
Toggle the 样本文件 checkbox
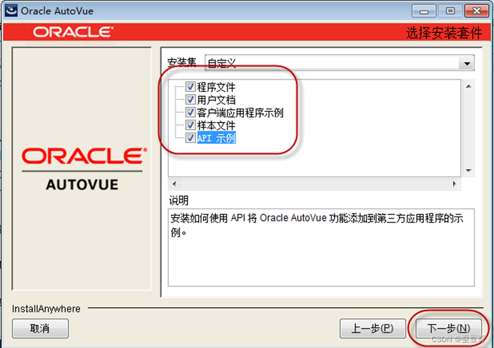coord(190,125)
